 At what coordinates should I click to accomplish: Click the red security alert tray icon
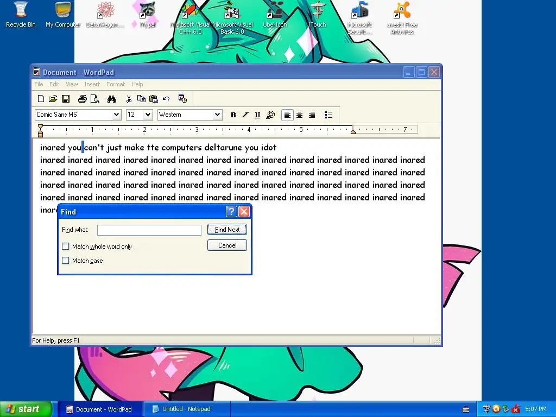point(516,409)
